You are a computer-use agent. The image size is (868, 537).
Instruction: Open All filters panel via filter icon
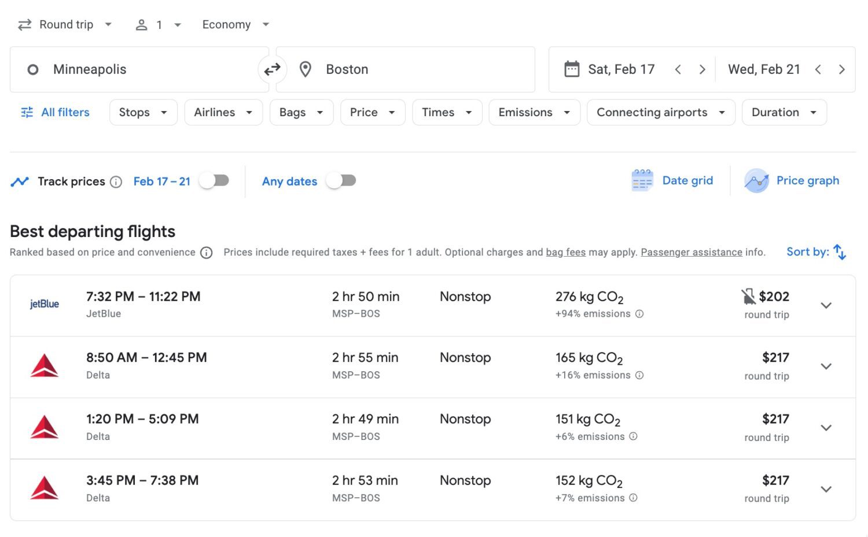click(x=26, y=112)
